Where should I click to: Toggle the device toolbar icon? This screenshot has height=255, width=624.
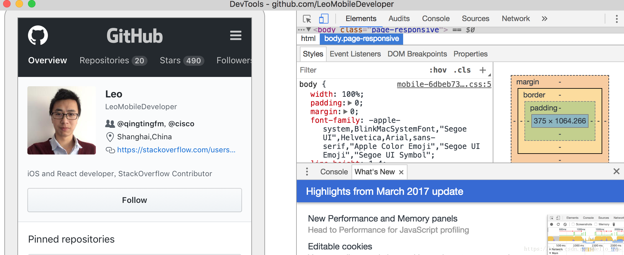point(324,19)
